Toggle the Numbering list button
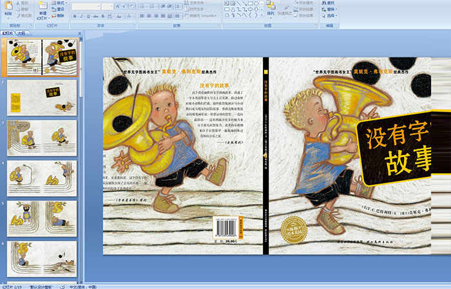451x289 pixels. pos(153,6)
